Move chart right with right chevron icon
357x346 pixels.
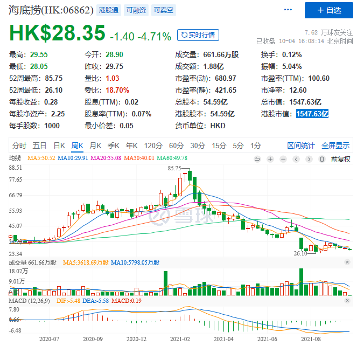coord(309,159)
